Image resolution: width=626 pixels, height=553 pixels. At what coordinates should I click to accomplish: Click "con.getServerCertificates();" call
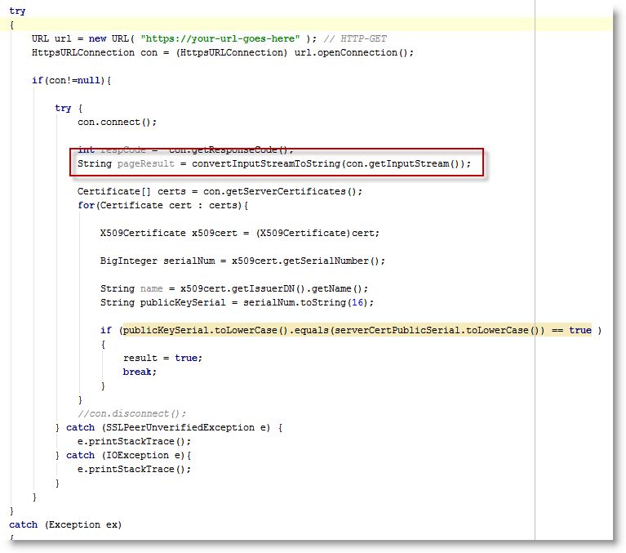coord(282,191)
